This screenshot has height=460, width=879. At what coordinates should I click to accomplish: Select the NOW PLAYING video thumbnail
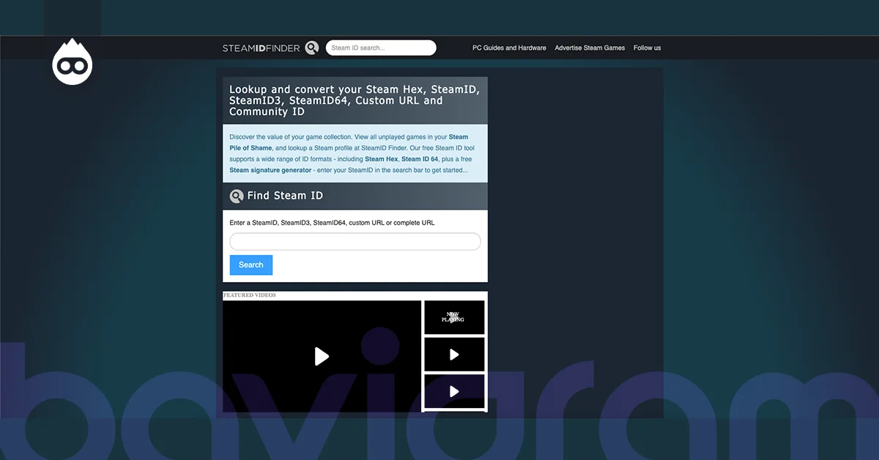point(454,316)
